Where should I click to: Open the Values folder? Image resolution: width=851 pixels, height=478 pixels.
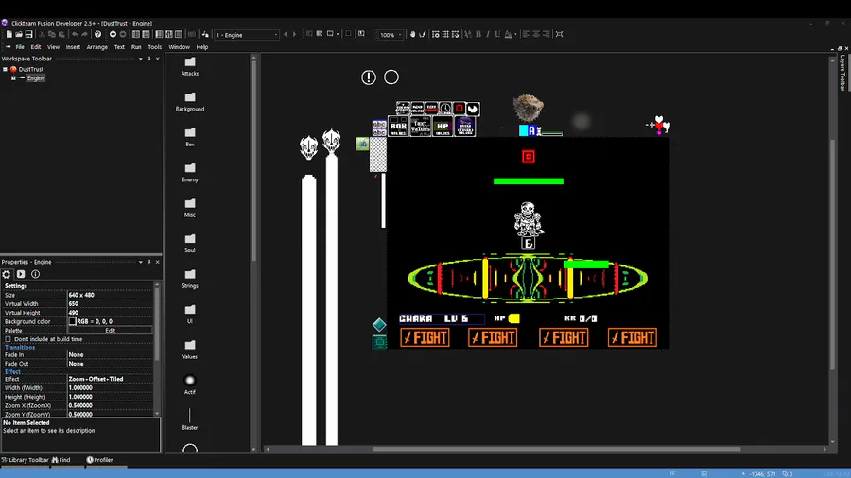tap(189, 350)
